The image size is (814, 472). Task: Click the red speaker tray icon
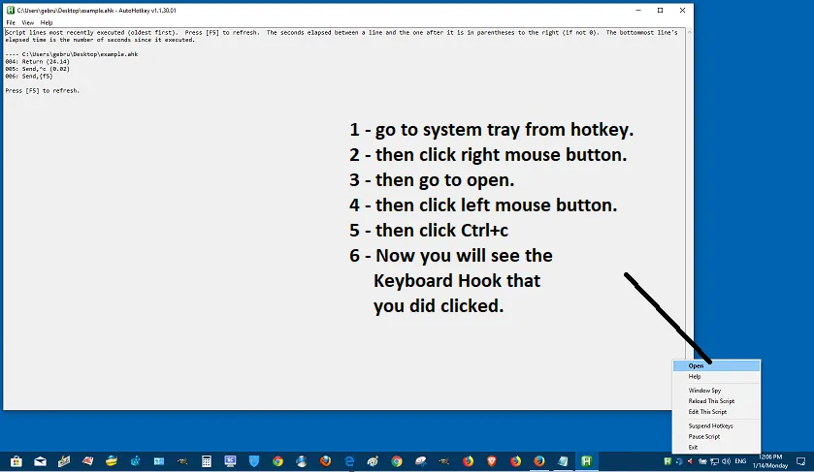(x=690, y=461)
